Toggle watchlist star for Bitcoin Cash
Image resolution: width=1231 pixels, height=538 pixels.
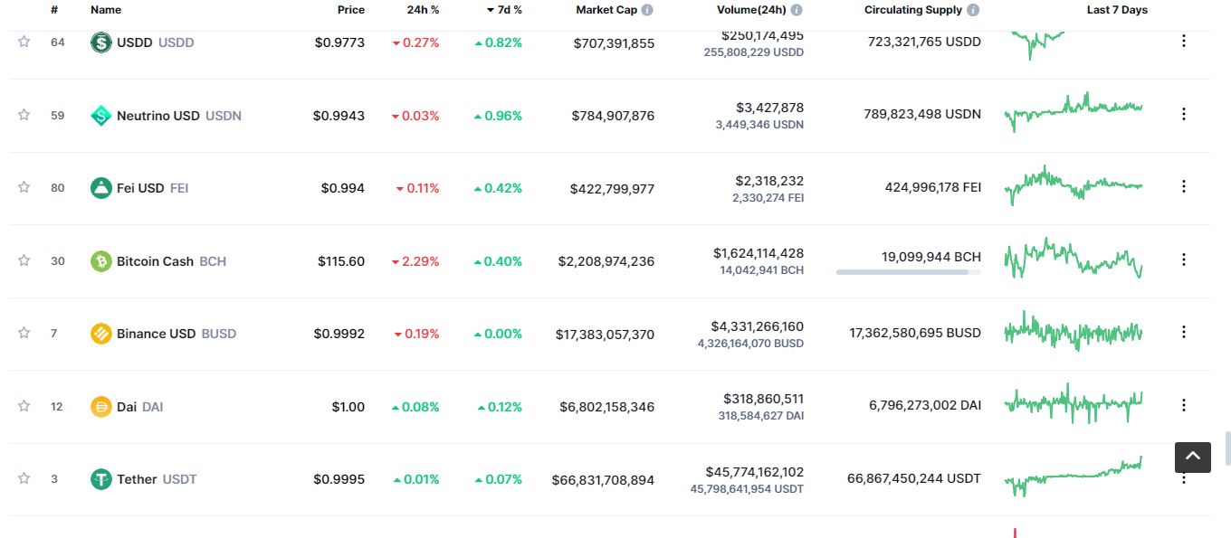click(x=24, y=260)
